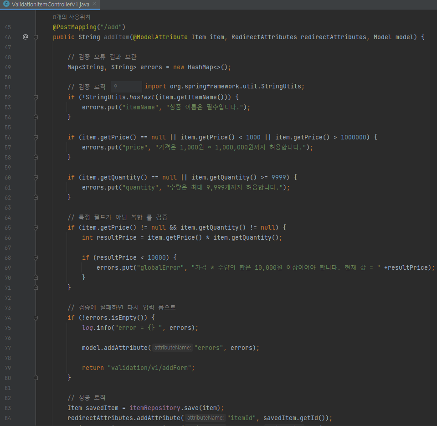Collapse the StringUtils if-block fold on line 52

[36, 97]
